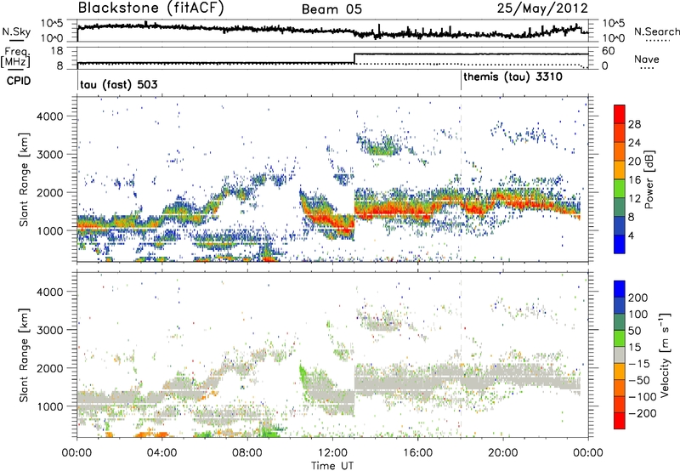Click the power panel 'Slant Range [km]' label
Viewport: 680px width, 471px height.
point(24,179)
